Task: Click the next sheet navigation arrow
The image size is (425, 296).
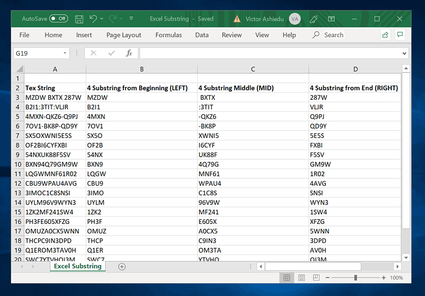Action: click(x=33, y=267)
